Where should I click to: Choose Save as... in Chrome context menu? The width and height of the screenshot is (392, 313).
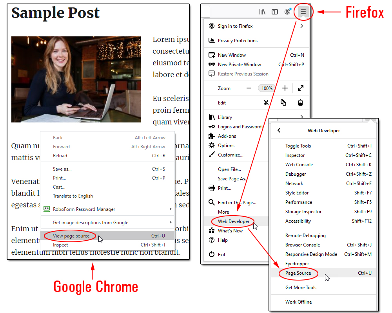107,169
